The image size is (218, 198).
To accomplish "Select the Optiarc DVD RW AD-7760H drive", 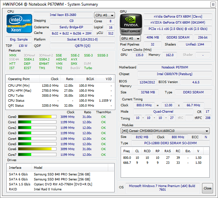I will [60, 184].
